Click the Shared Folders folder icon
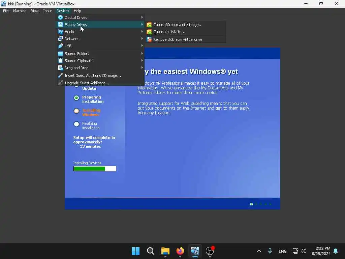Image resolution: width=345 pixels, height=259 pixels. 60,54
